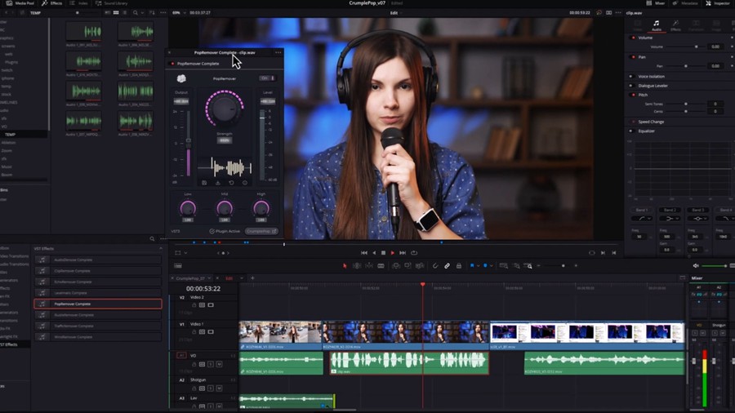The image size is (735, 413).
Task: Click the blue marker icon
Action: (x=485, y=265)
